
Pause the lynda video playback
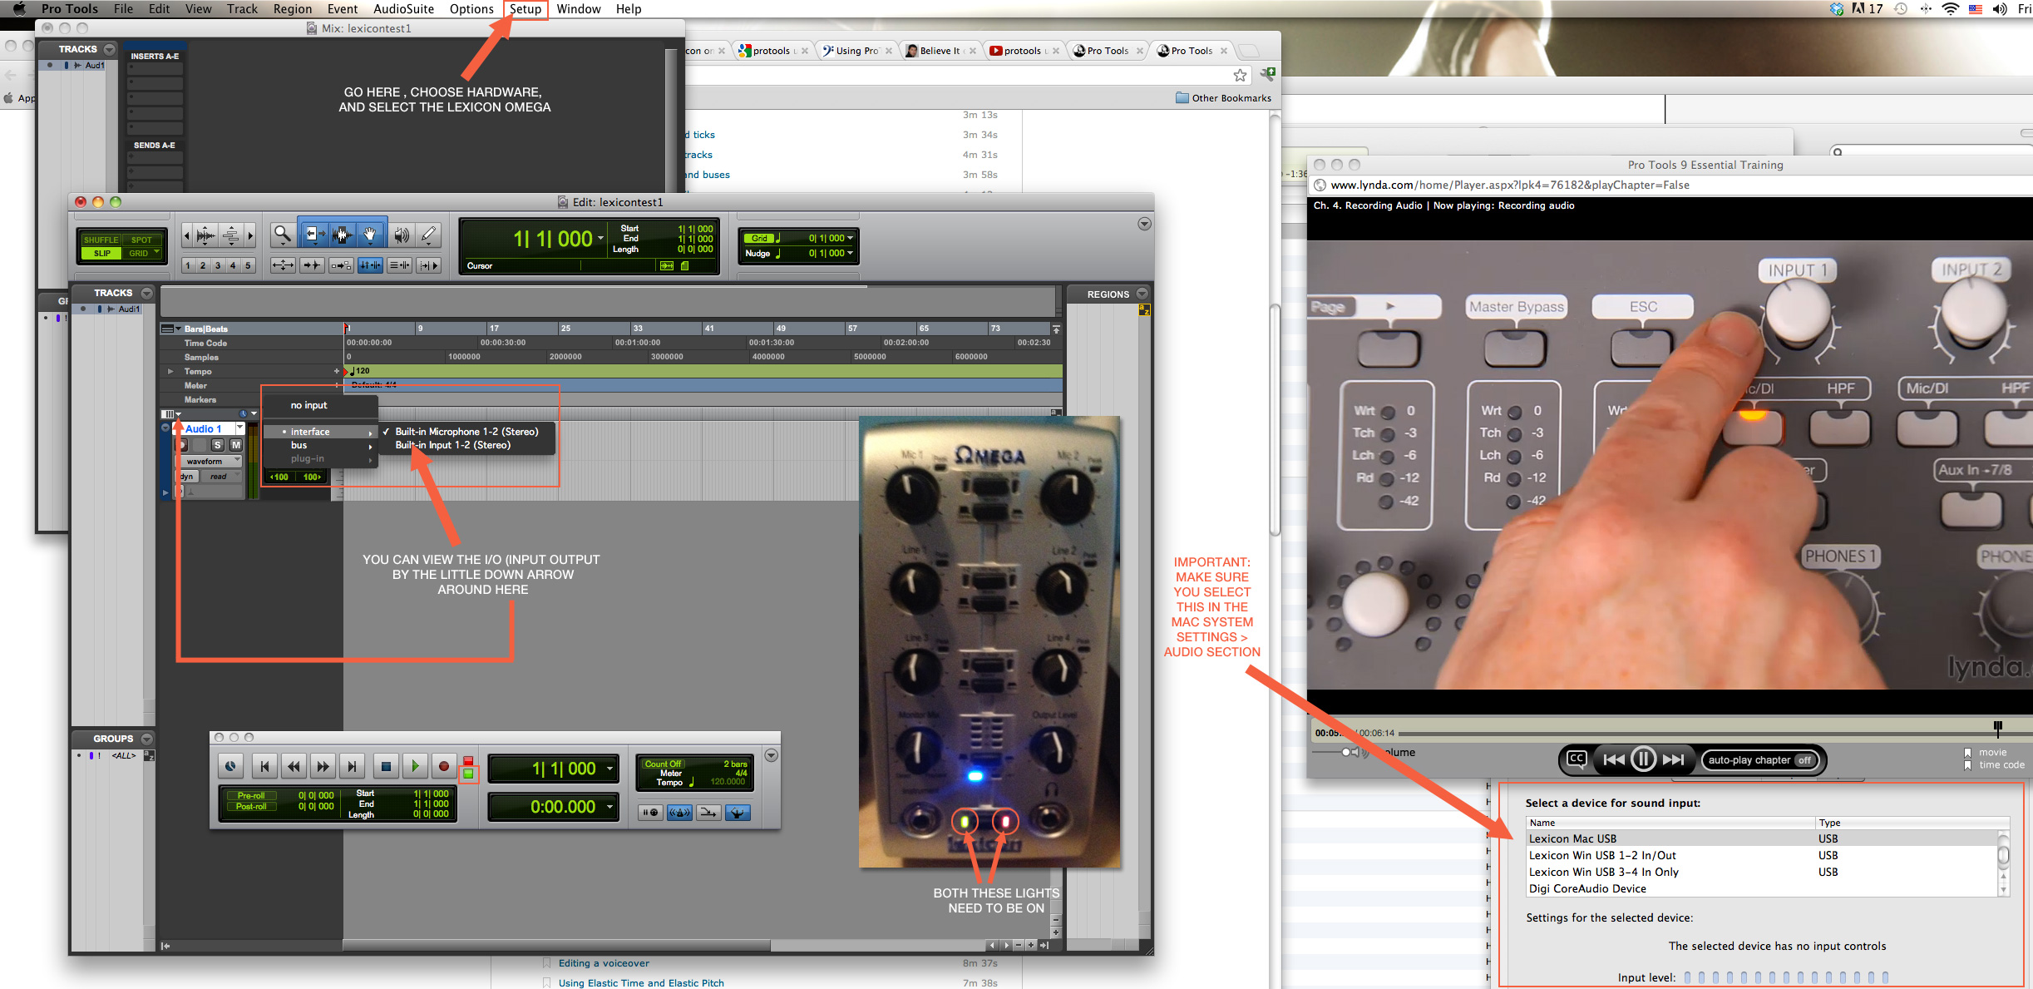[1643, 759]
